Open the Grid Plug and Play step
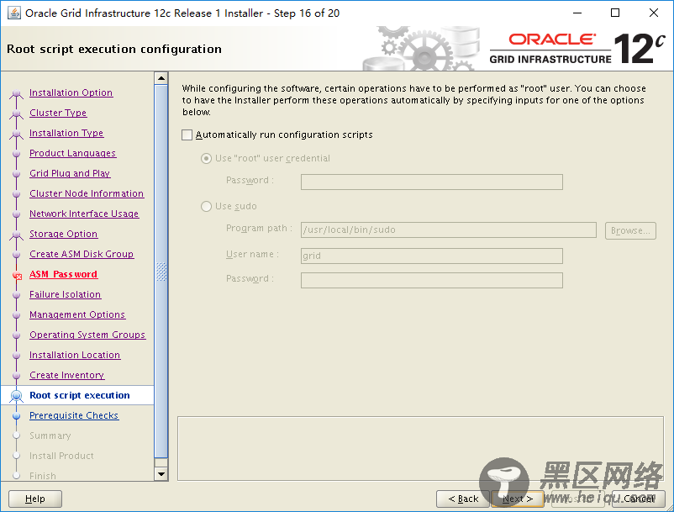Viewport: 674px width, 512px height. point(70,173)
